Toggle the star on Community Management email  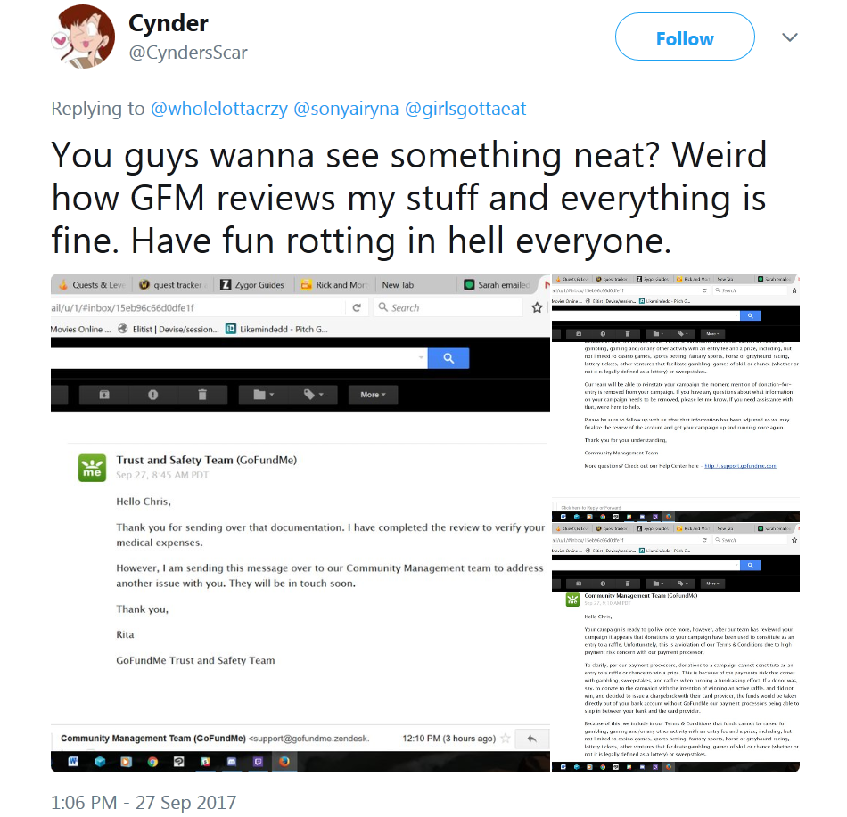(505, 739)
